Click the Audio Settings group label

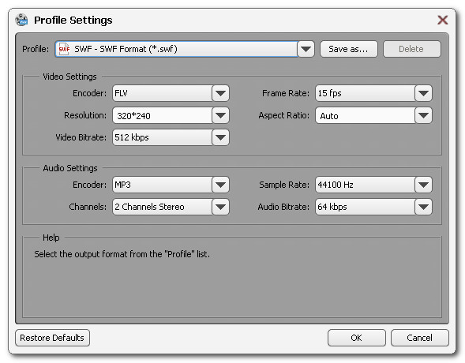(70, 168)
